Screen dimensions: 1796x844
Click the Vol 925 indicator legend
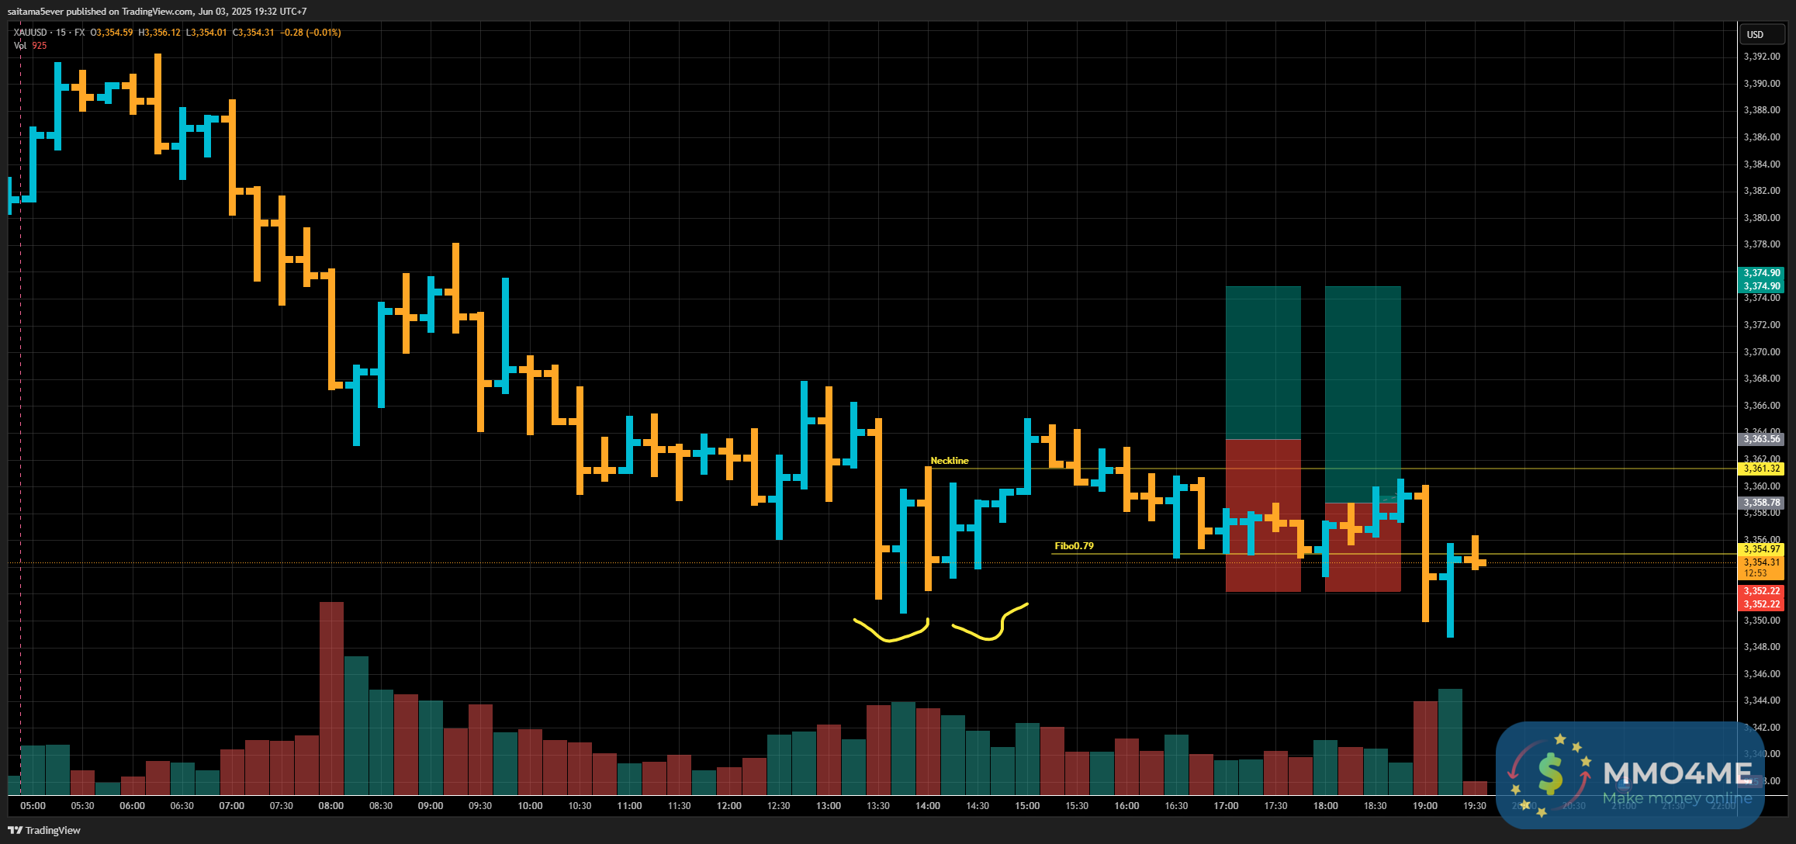[x=29, y=46]
